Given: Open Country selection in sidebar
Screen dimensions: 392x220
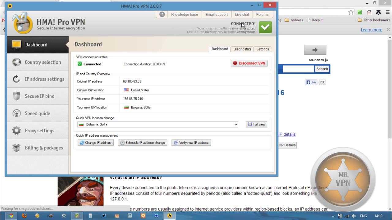Looking at the screenshot, I should (x=38, y=62).
